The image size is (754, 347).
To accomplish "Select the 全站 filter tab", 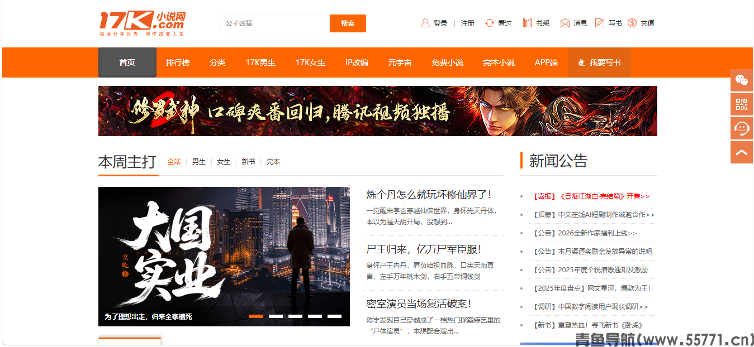I will tap(174, 162).
